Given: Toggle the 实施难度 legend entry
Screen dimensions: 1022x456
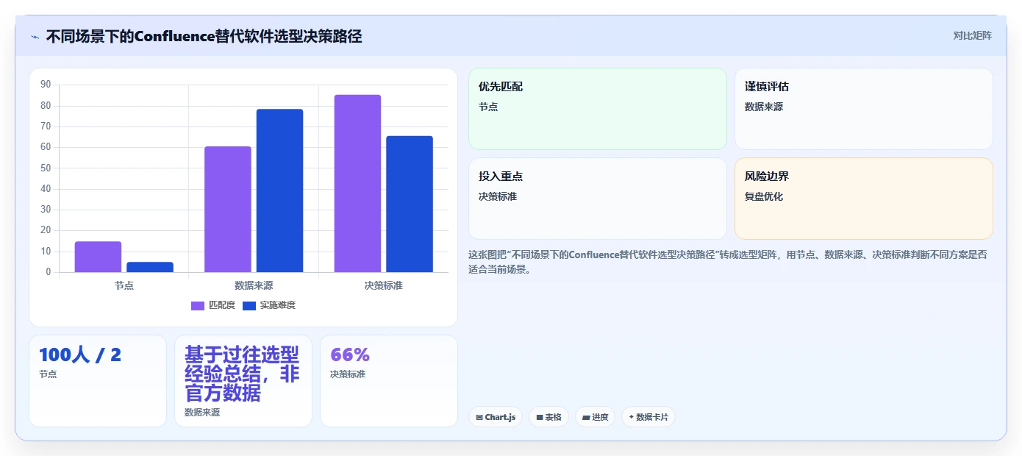Looking at the screenshot, I should (269, 305).
